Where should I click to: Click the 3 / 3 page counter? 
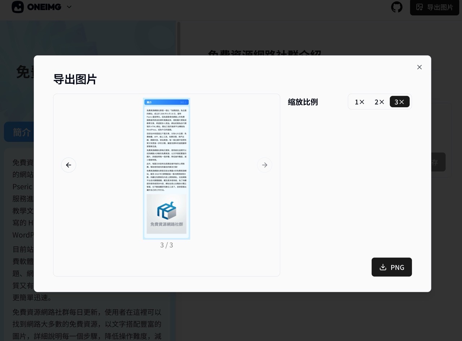(x=166, y=245)
